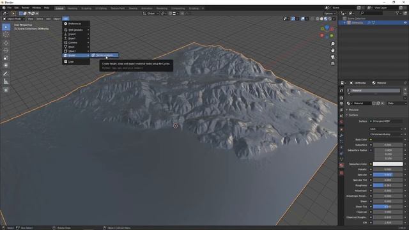409x230 pixels.
Task: Open the Web geodata submenu
Action: [x=76, y=30]
